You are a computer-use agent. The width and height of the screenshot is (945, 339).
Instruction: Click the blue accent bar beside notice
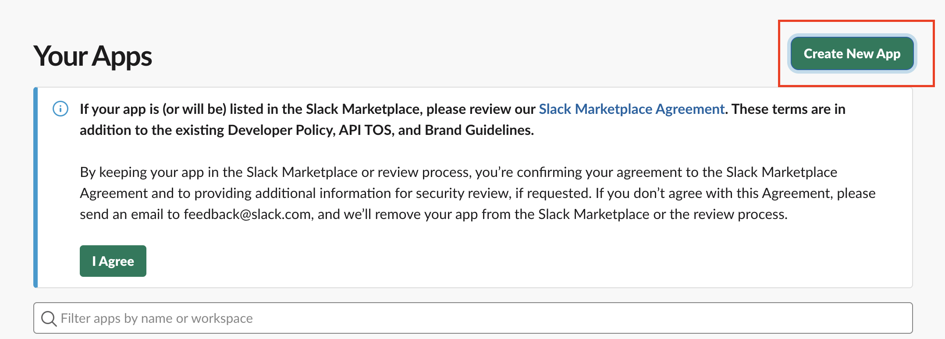pos(36,187)
